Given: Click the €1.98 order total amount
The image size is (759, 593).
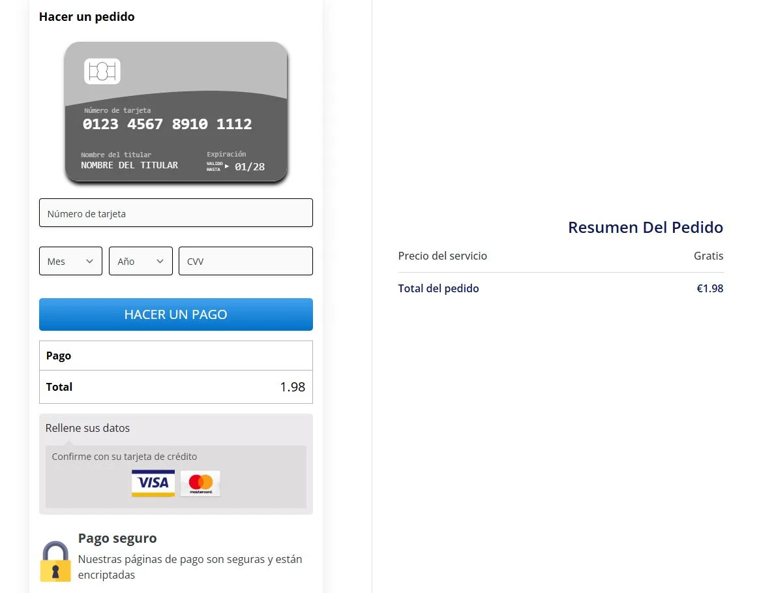Looking at the screenshot, I should pyautogui.click(x=709, y=288).
